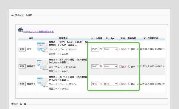
Task: Click update timestamp in the sale02 row
Action: [151, 84]
